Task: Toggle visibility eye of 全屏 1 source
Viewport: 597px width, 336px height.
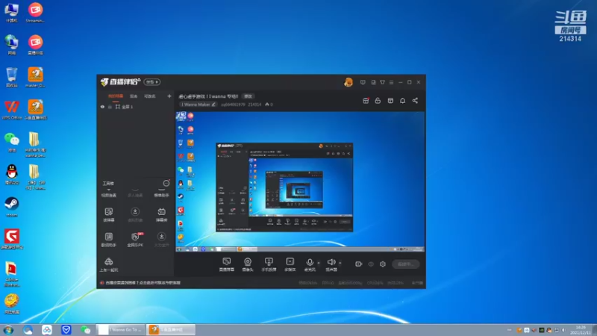Action: coord(102,107)
